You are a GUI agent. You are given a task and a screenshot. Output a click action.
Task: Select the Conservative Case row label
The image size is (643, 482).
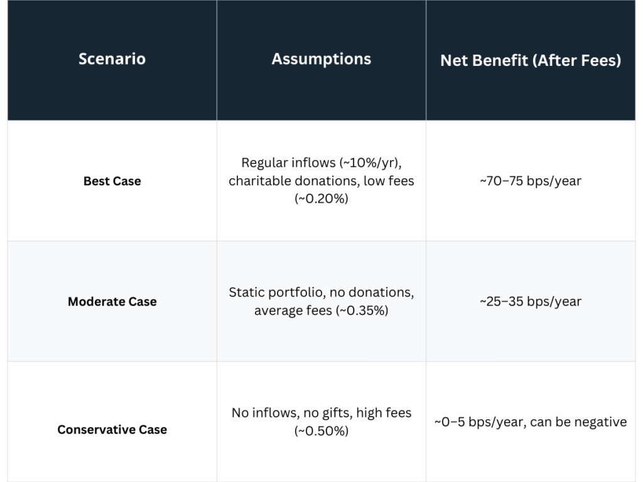tap(112, 430)
